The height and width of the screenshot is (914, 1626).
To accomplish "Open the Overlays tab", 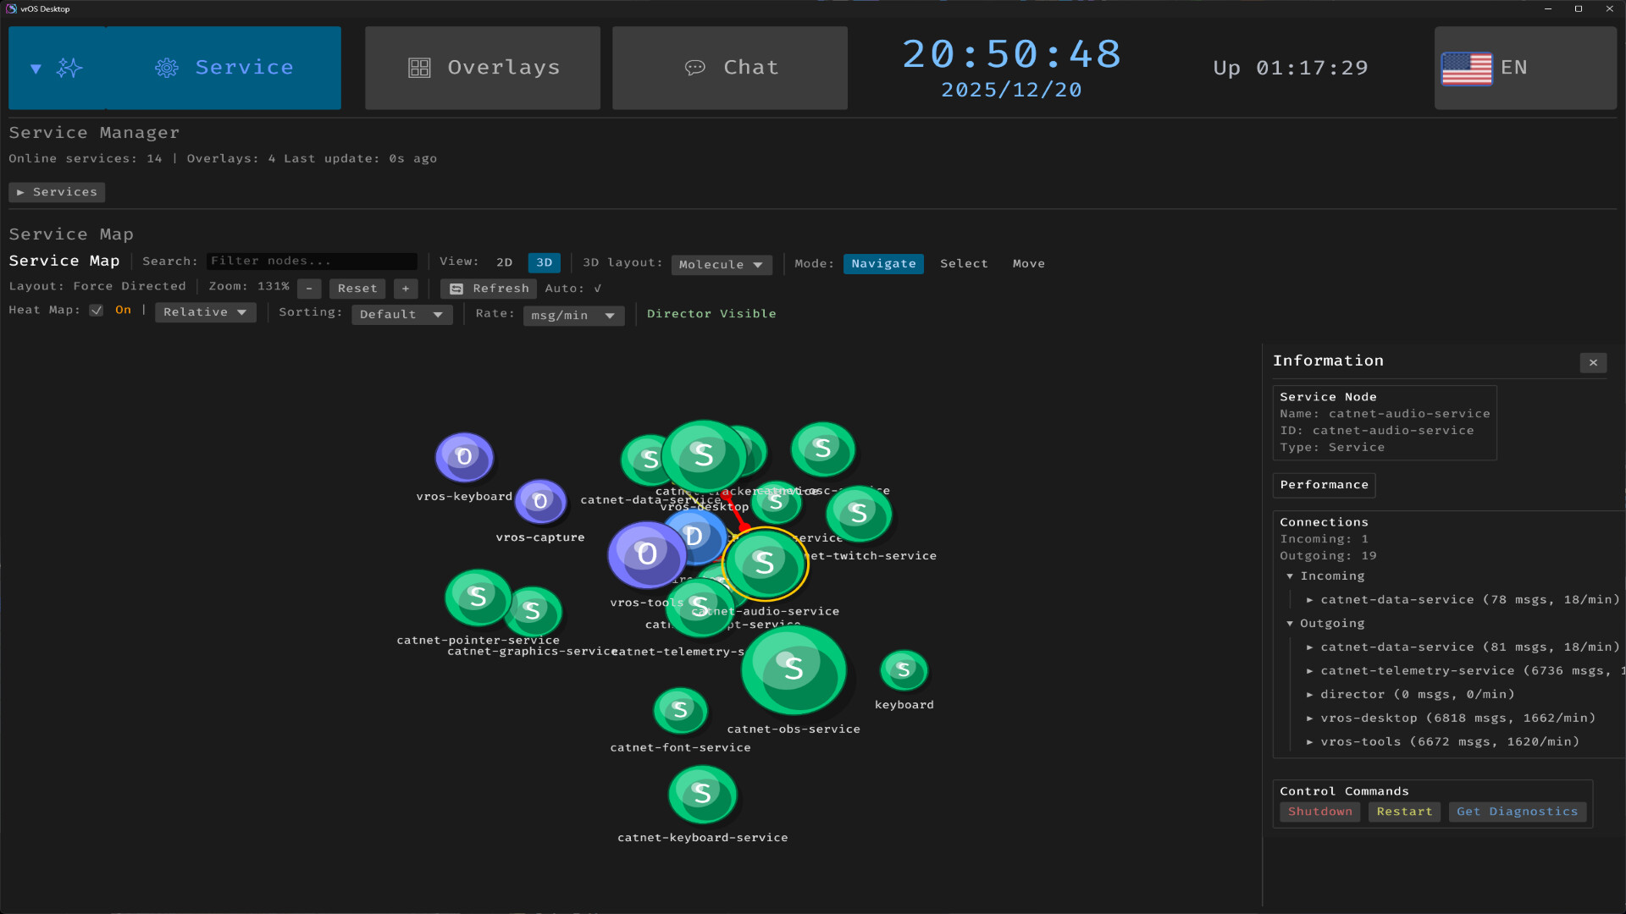I will tap(483, 68).
